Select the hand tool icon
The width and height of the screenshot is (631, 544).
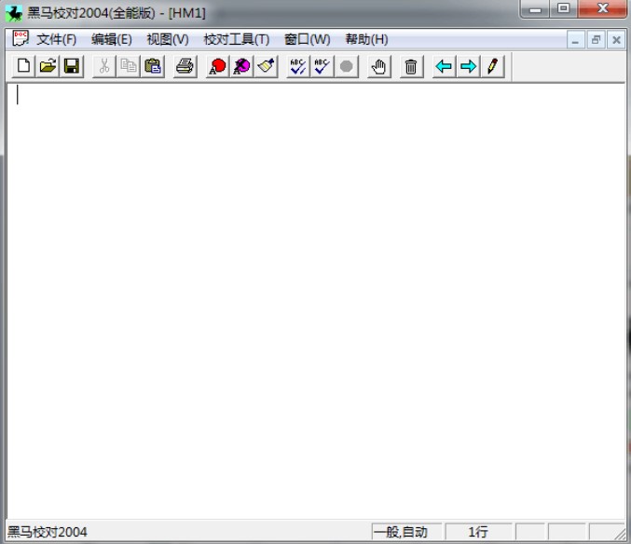click(x=377, y=66)
